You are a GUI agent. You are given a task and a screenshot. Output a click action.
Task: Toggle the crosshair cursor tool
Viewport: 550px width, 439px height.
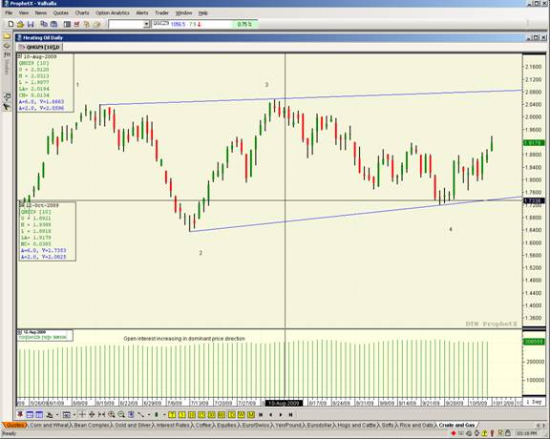[82, 415]
